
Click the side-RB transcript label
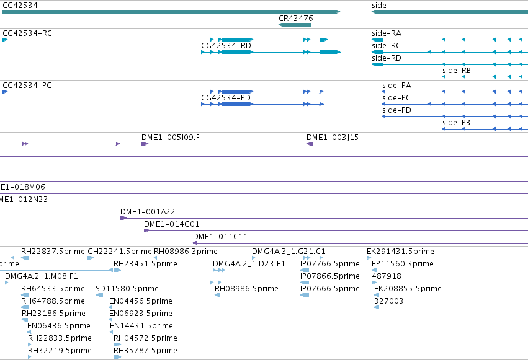457,71
